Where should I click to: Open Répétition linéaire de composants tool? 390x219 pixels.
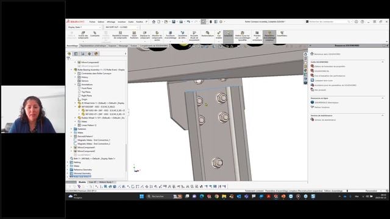[121, 35]
